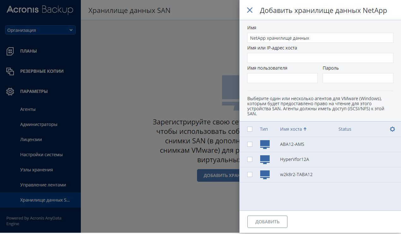Click ДОБАВИТЬ ХРАН... button in background page

pos(218,175)
